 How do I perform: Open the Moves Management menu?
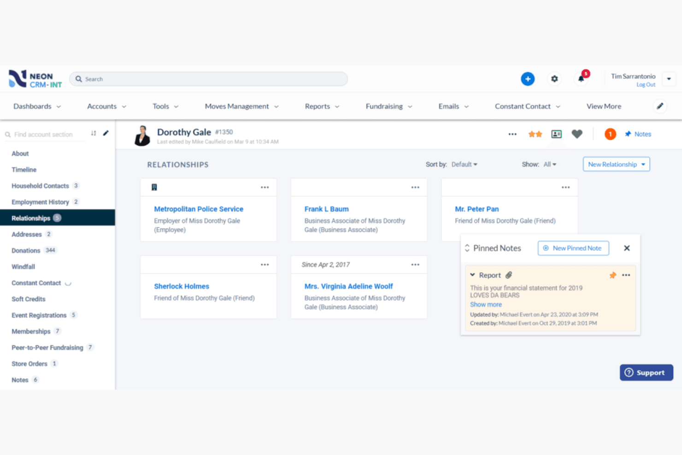click(x=241, y=106)
